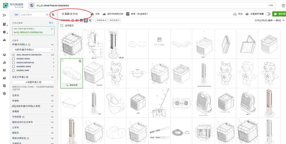
Task: Toggle the email reminder switch
Action: (x=268, y=14)
